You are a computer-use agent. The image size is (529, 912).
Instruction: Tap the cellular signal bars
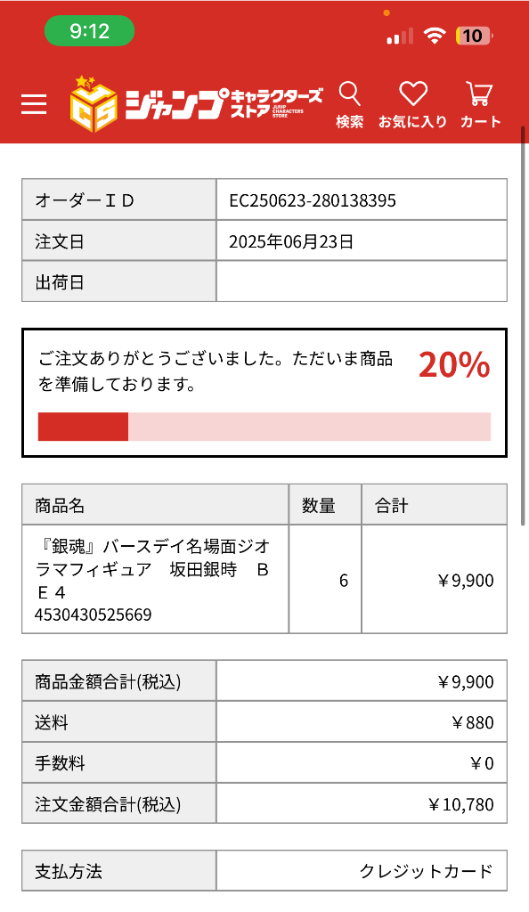400,36
